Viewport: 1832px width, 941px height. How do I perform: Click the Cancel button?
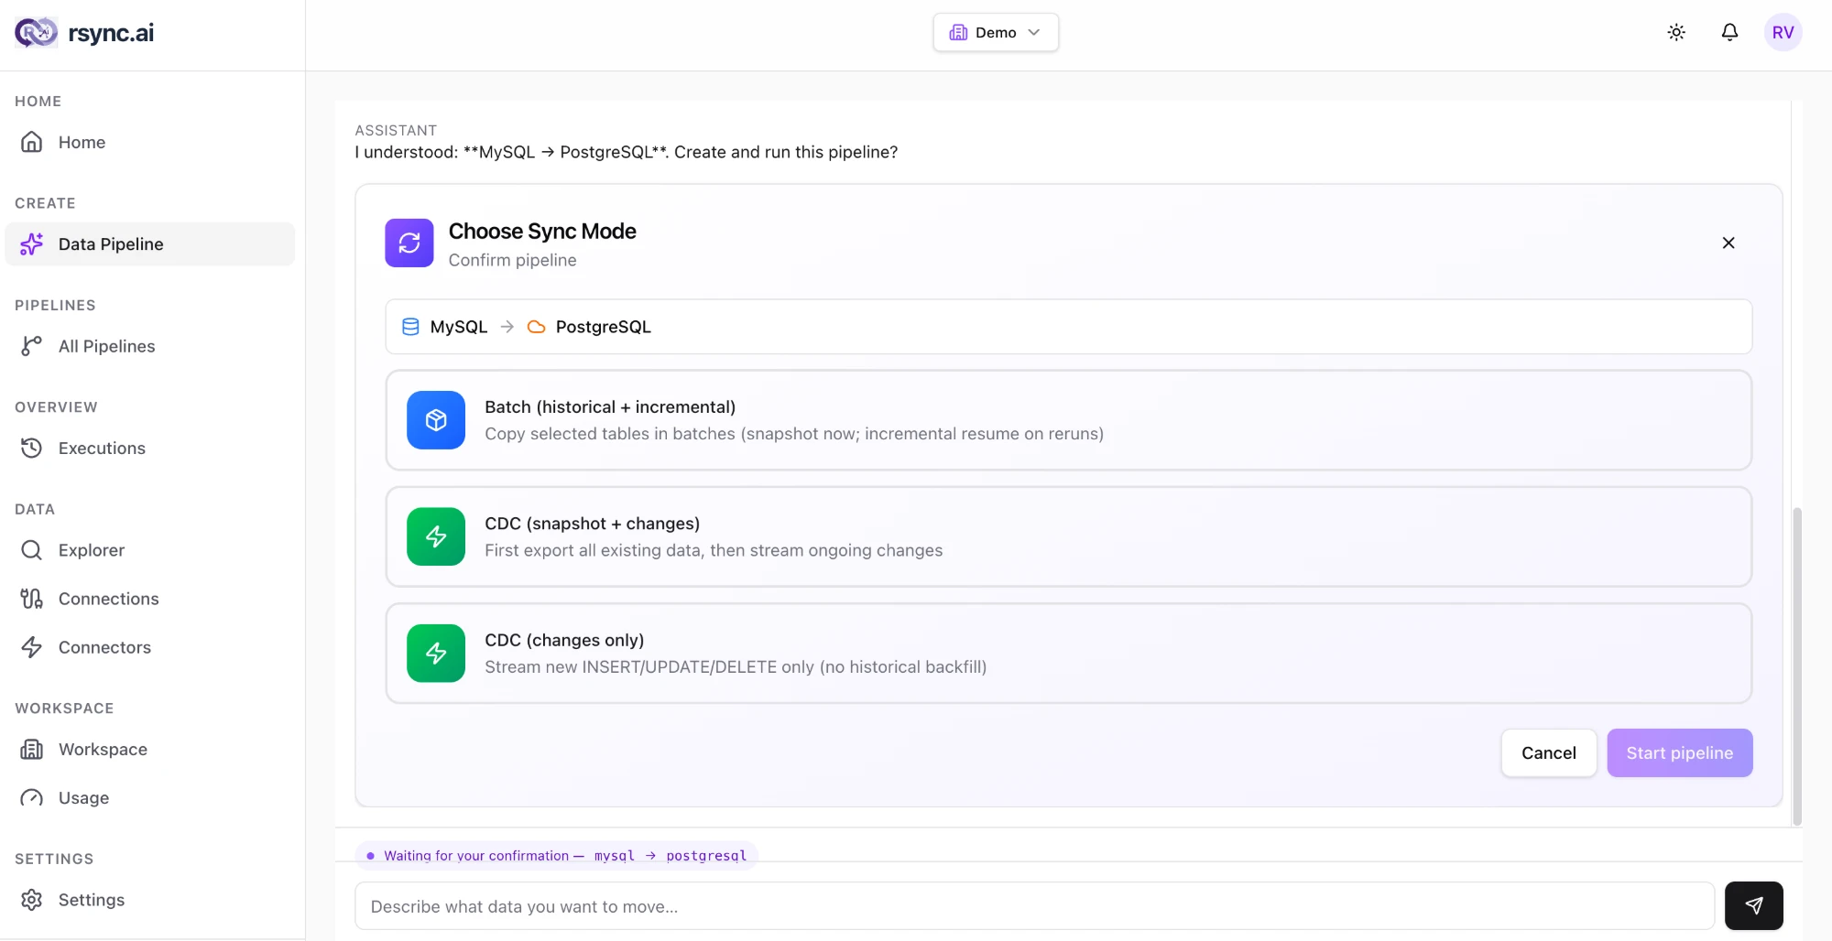(1548, 752)
